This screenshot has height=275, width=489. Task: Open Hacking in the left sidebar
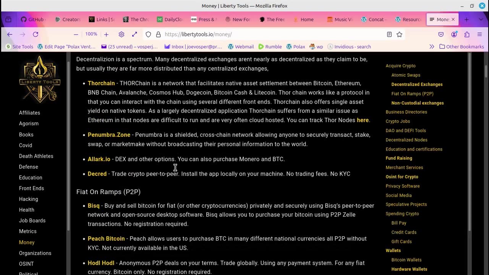(28, 199)
